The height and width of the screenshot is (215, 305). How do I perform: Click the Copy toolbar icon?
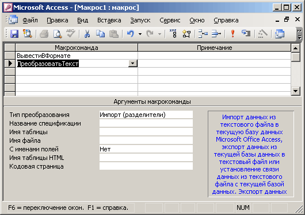100,34
